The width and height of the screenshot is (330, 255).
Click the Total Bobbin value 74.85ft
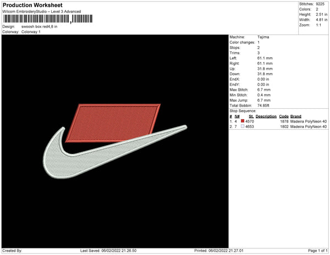263,106
